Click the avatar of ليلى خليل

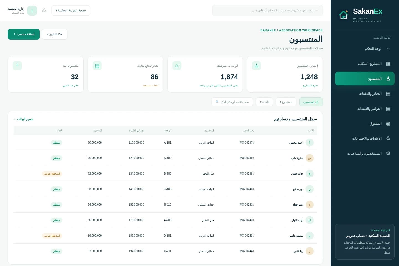click(x=310, y=220)
